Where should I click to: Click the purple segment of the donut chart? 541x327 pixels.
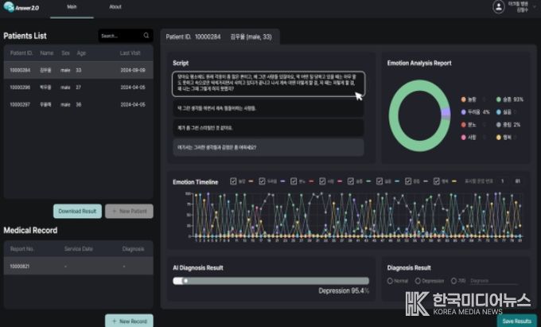point(446,112)
